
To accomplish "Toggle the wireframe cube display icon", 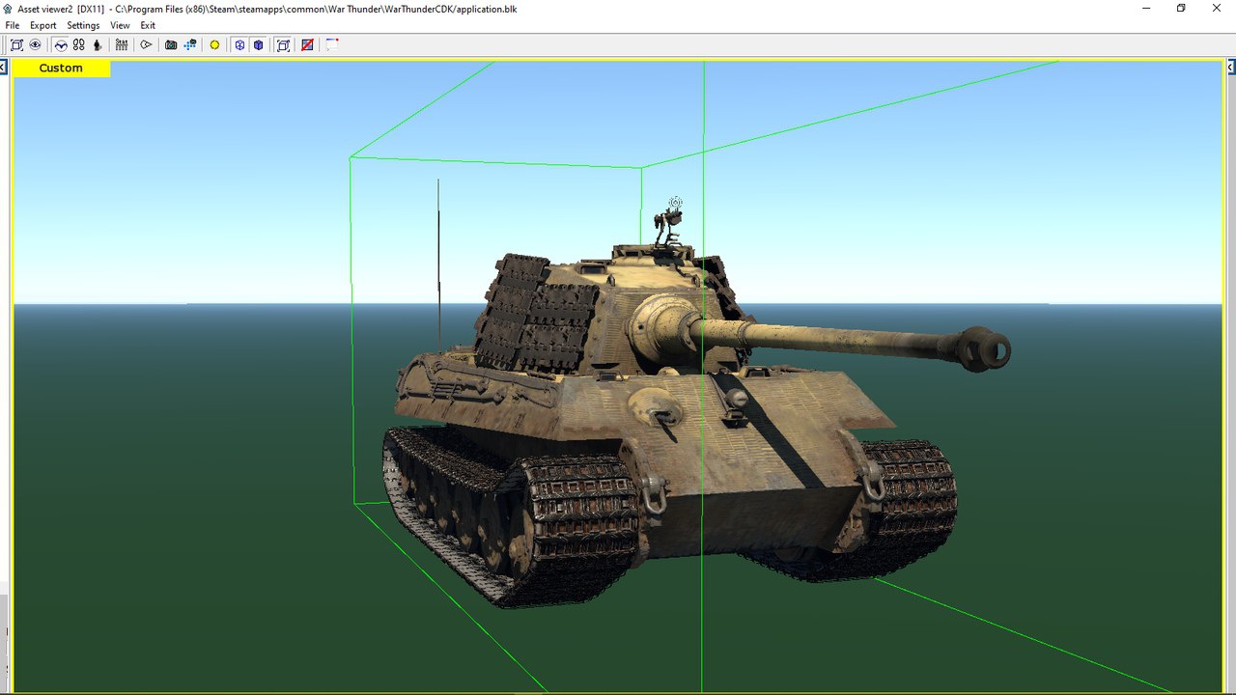I will 240,45.
